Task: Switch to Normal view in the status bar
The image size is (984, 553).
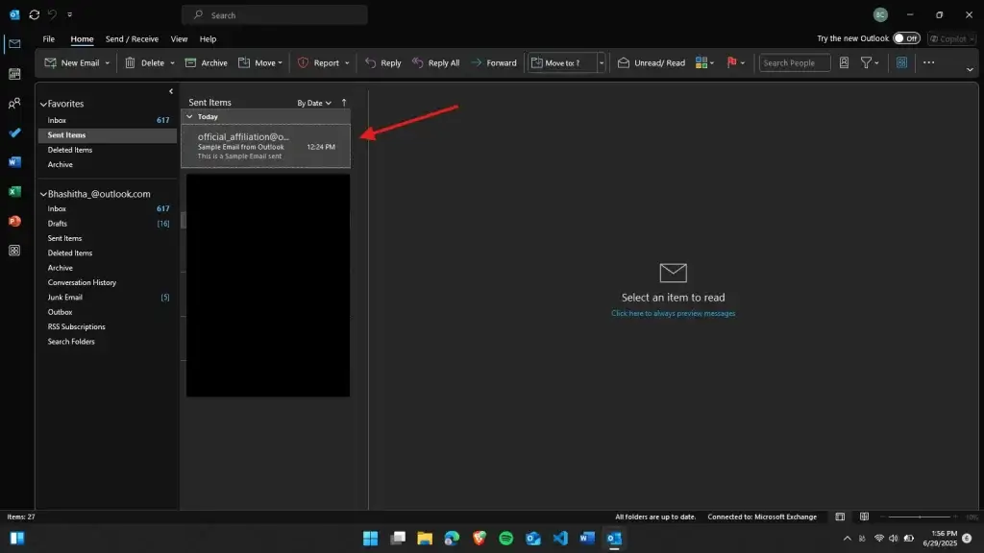Action: coord(840,517)
